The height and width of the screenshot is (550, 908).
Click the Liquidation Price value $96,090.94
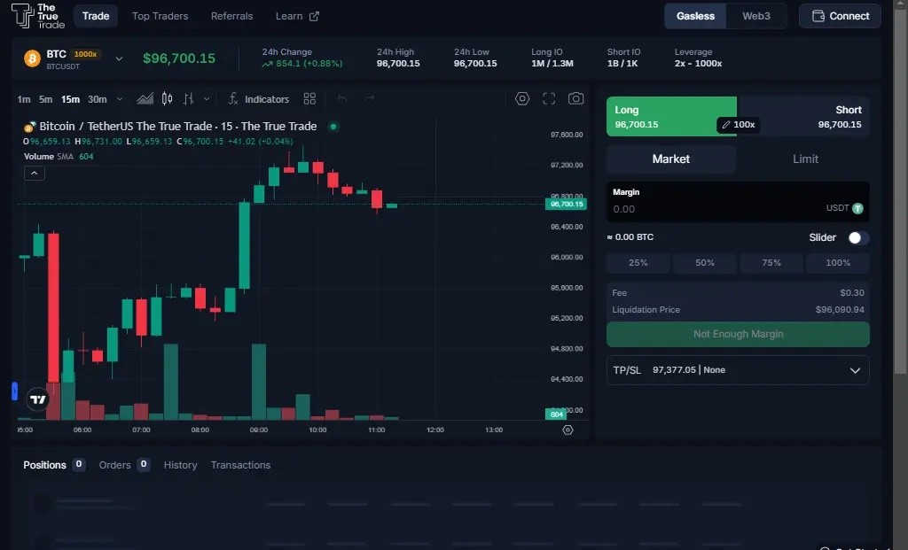click(840, 310)
